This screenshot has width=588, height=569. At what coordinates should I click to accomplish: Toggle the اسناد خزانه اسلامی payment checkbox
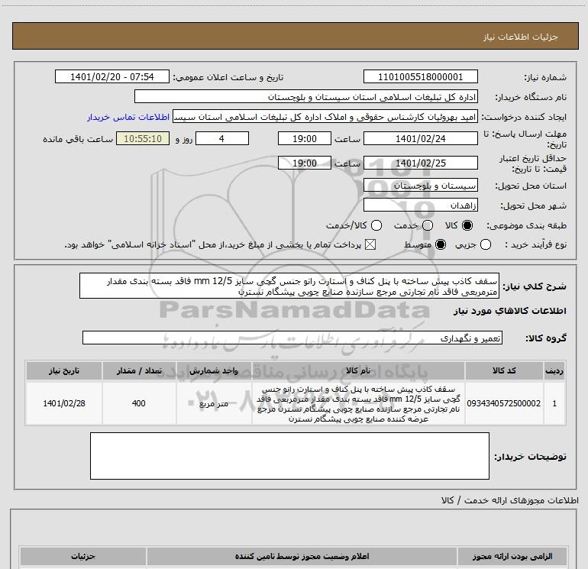coord(370,244)
